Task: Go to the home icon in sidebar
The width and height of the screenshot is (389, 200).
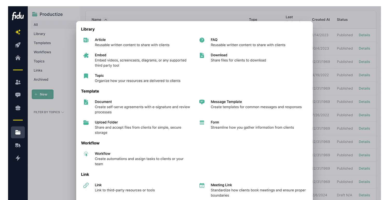Action: tap(18, 58)
